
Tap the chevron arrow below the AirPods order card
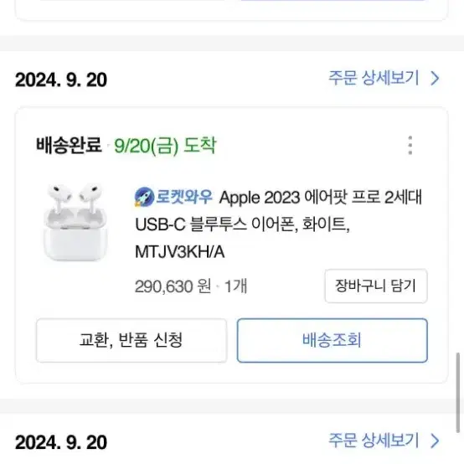coord(435,441)
